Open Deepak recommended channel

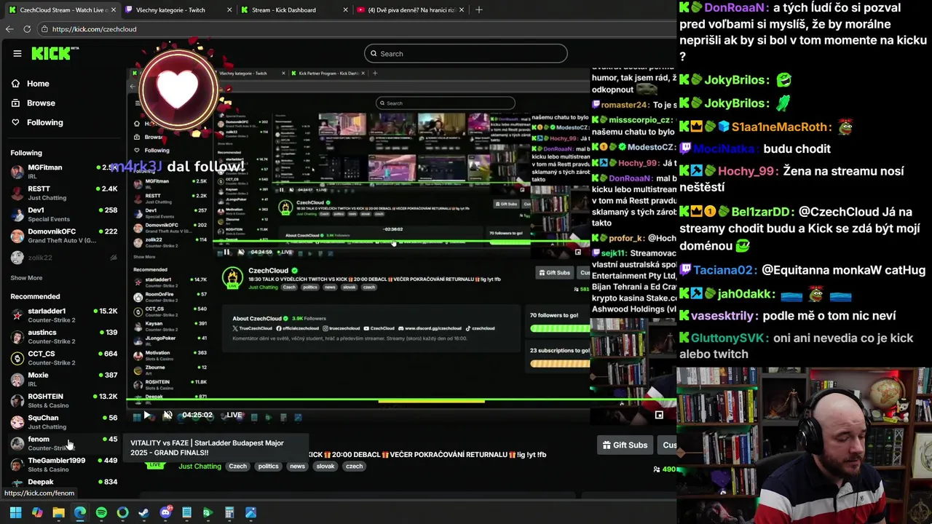tap(64, 483)
